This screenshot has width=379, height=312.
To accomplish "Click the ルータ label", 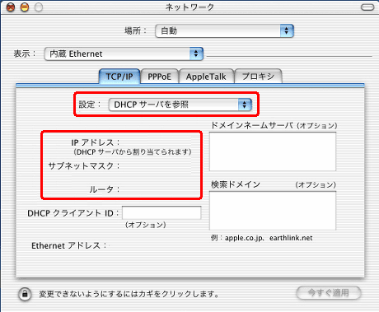I will click(105, 189).
